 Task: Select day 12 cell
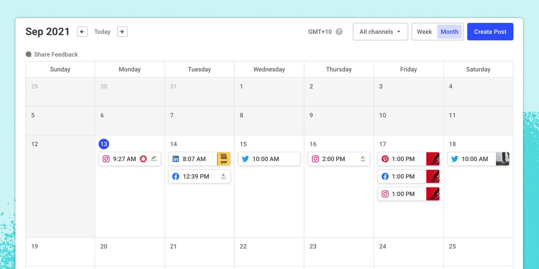[x=60, y=186]
